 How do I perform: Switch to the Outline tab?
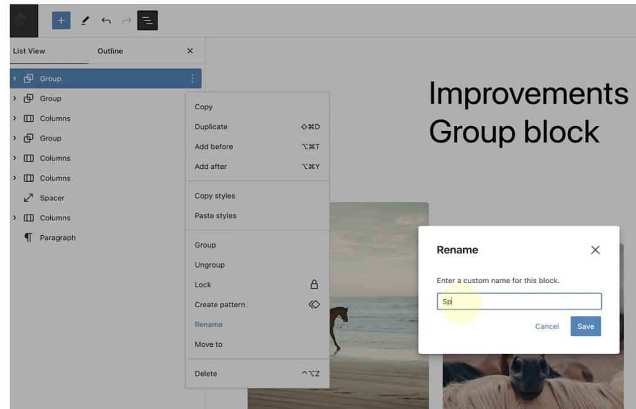(x=110, y=51)
